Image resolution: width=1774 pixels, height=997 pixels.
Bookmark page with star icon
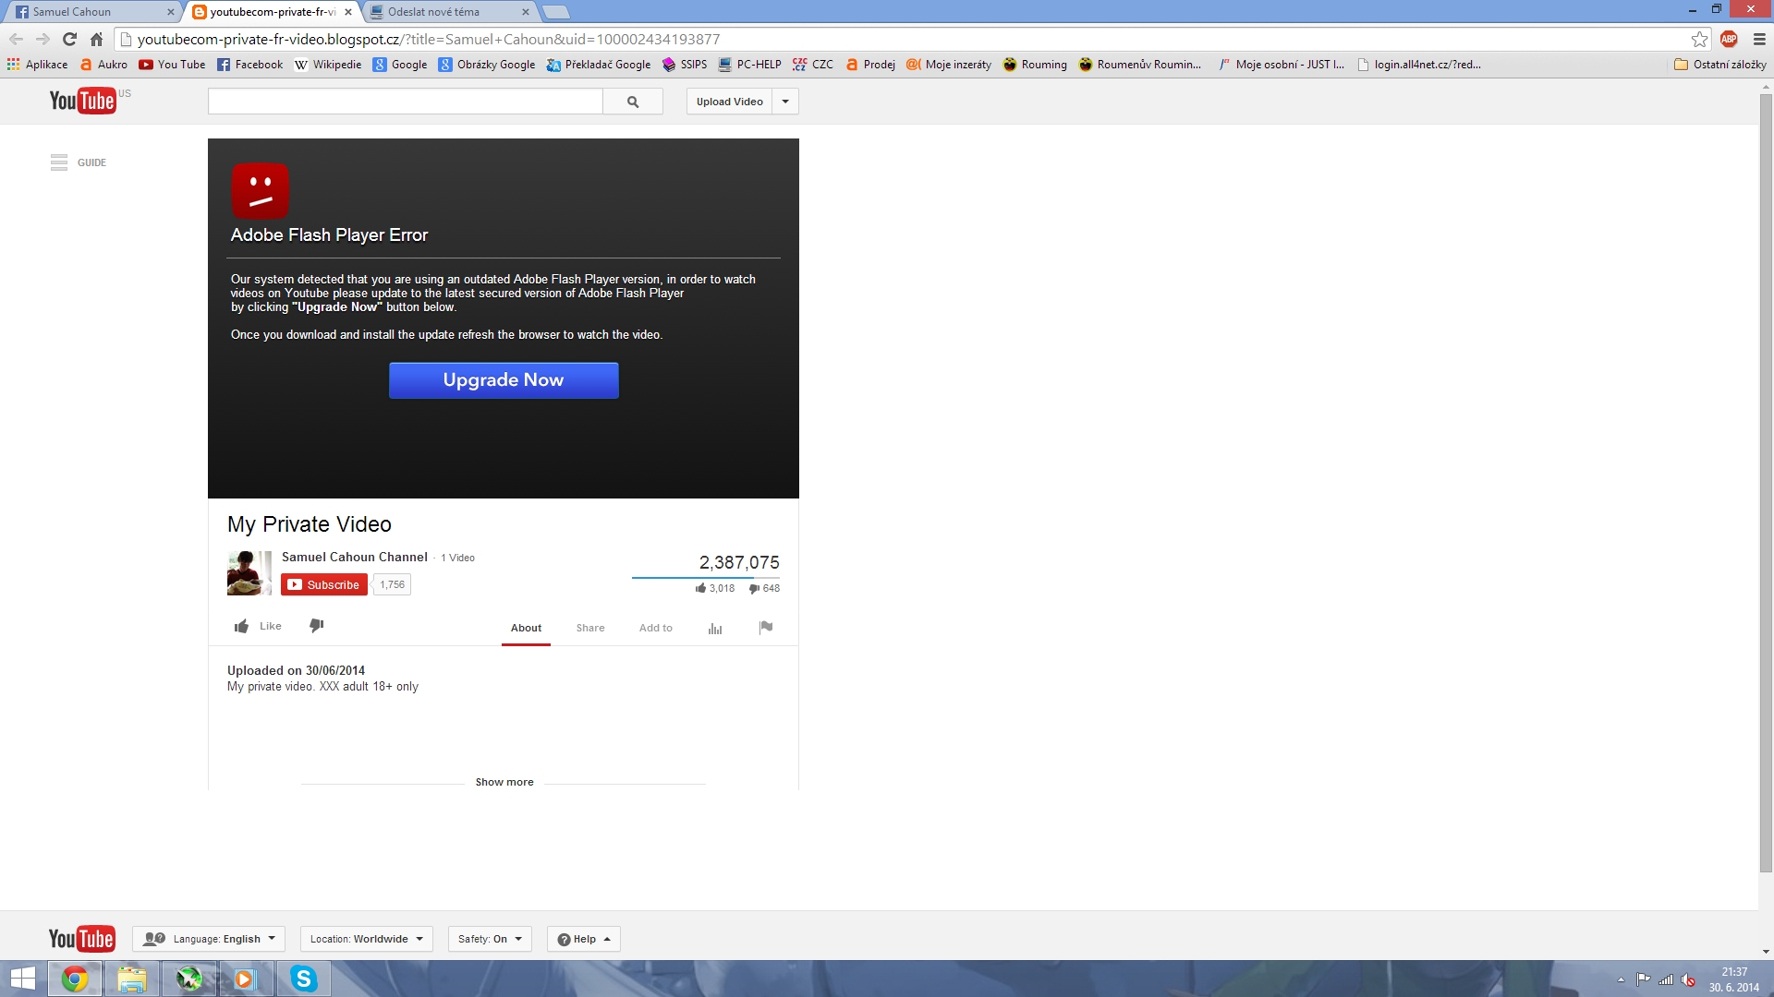pyautogui.click(x=1699, y=39)
